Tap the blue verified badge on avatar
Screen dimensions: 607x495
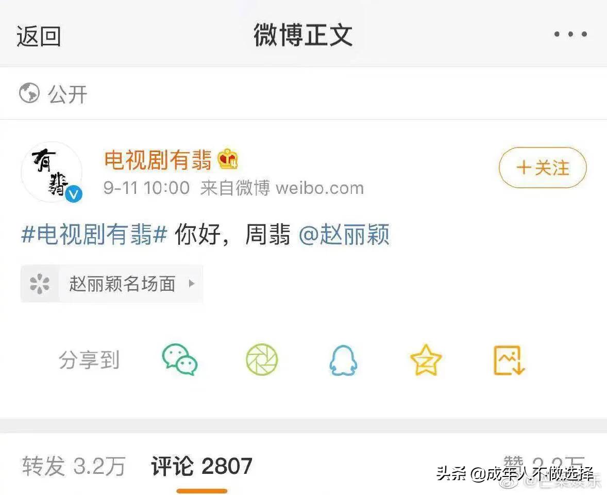coord(74,193)
